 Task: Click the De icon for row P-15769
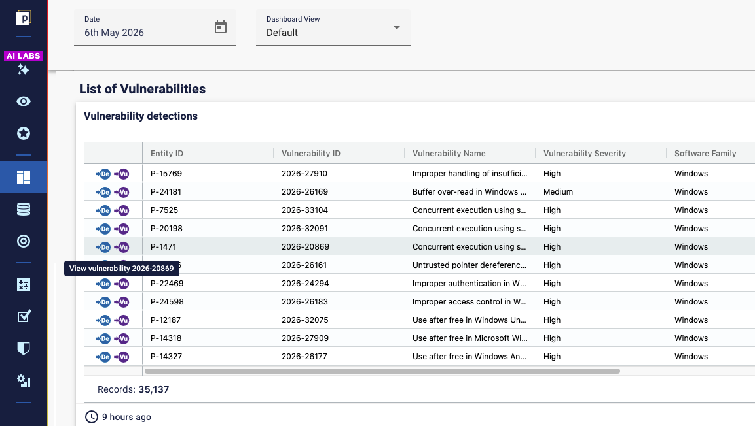pos(103,174)
